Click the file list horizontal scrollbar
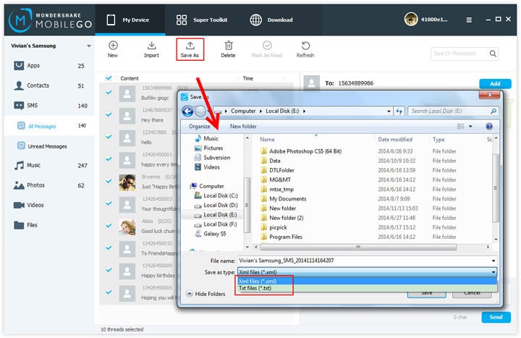Screen dimensions: 521x338 coord(358,247)
